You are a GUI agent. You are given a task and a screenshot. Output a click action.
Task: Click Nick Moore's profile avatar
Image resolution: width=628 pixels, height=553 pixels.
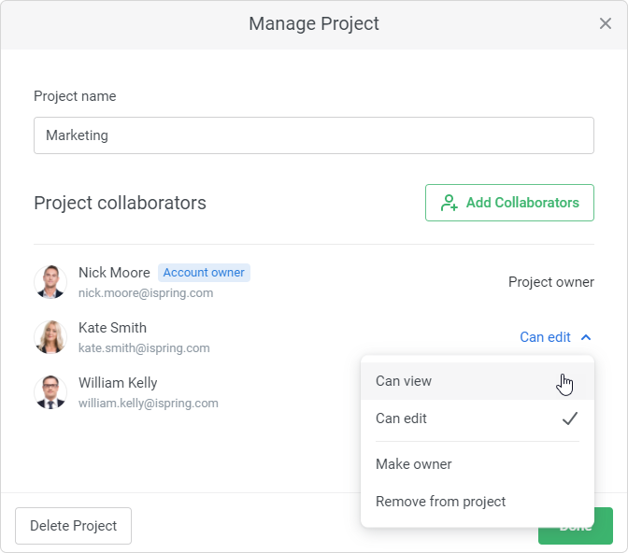pyautogui.click(x=50, y=282)
